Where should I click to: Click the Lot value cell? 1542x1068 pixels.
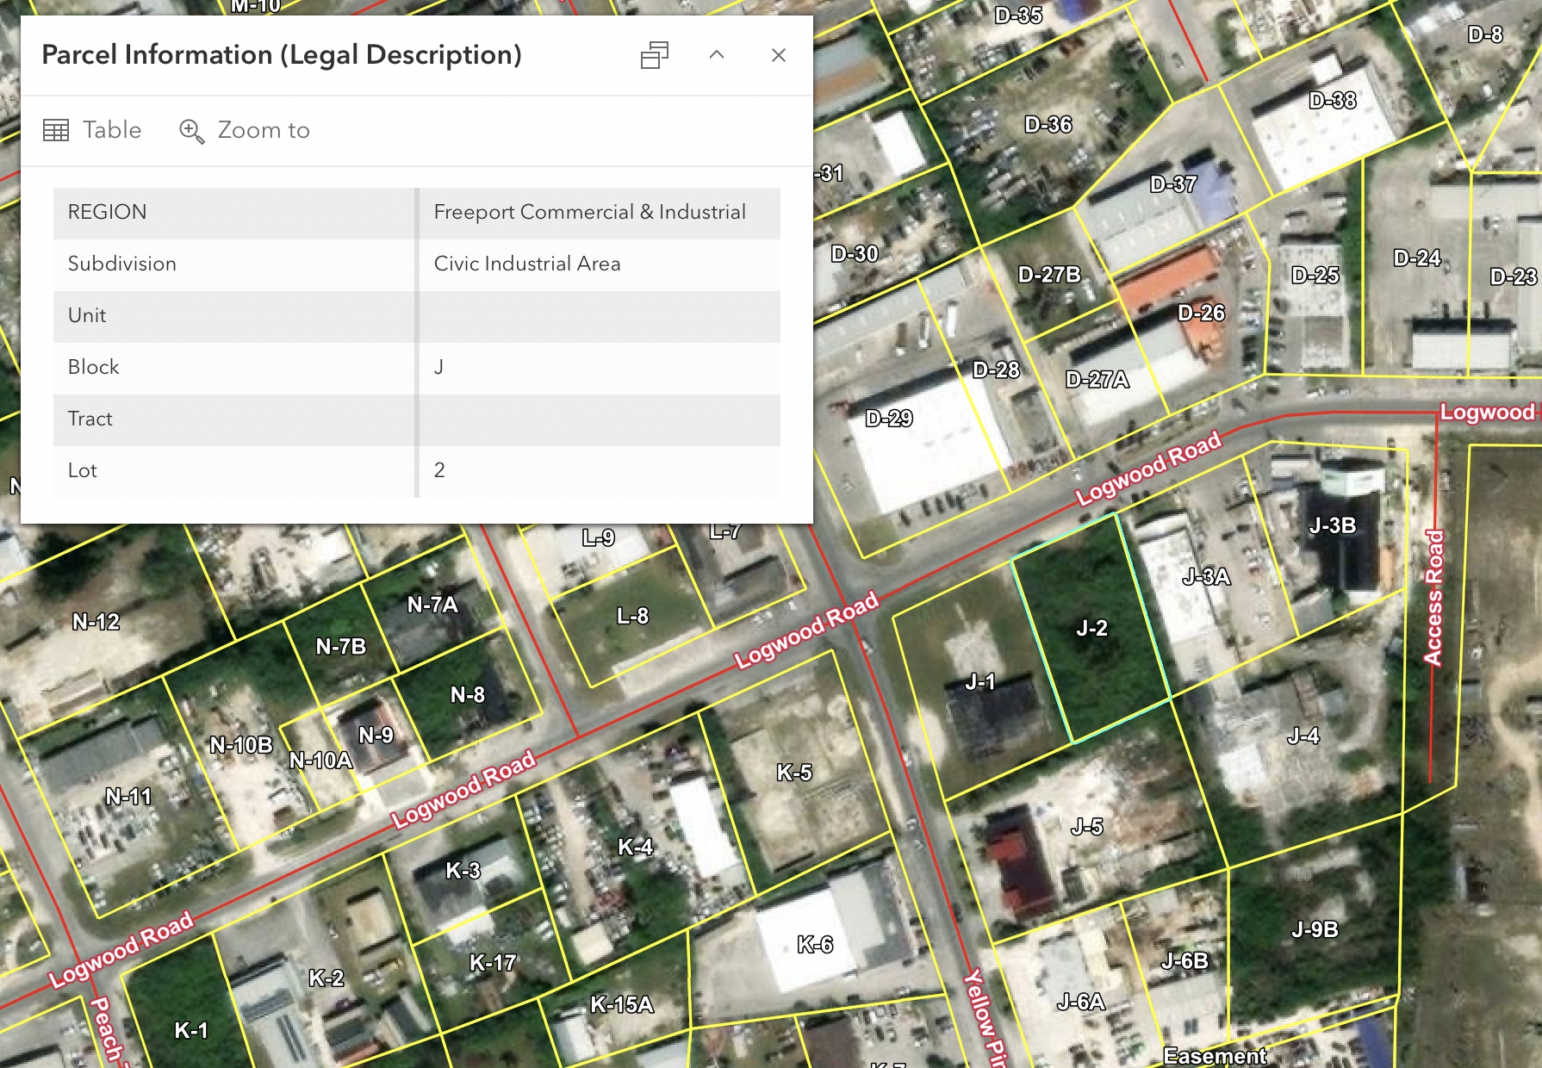(x=600, y=471)
